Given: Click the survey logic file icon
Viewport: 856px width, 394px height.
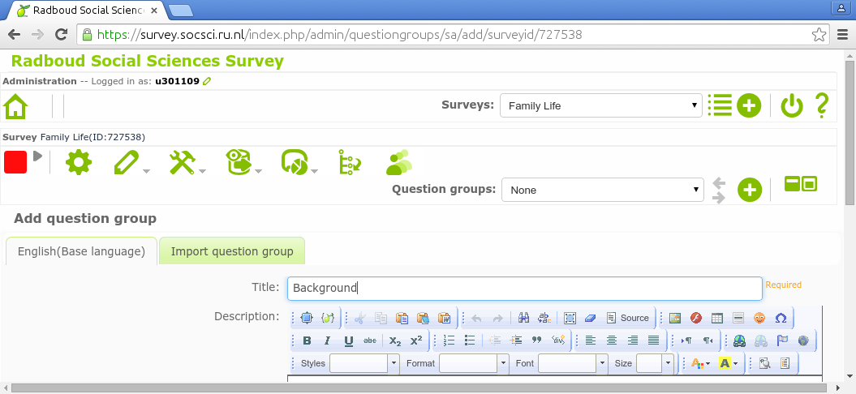Looking at the screenshot, I should (347, 162).
